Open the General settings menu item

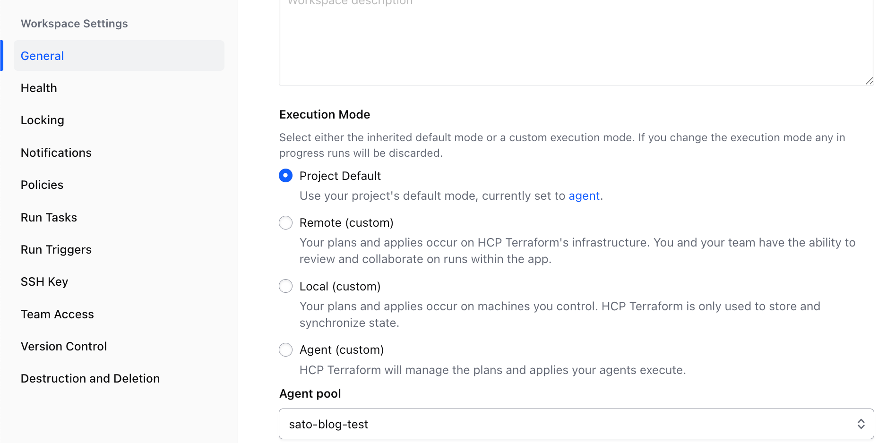click(x=119, y=56)
